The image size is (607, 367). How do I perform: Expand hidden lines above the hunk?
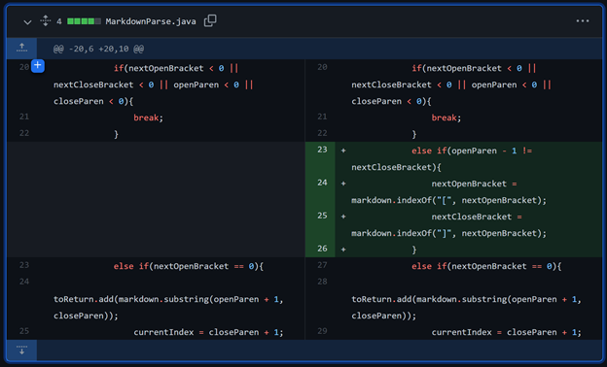[22, 49]
